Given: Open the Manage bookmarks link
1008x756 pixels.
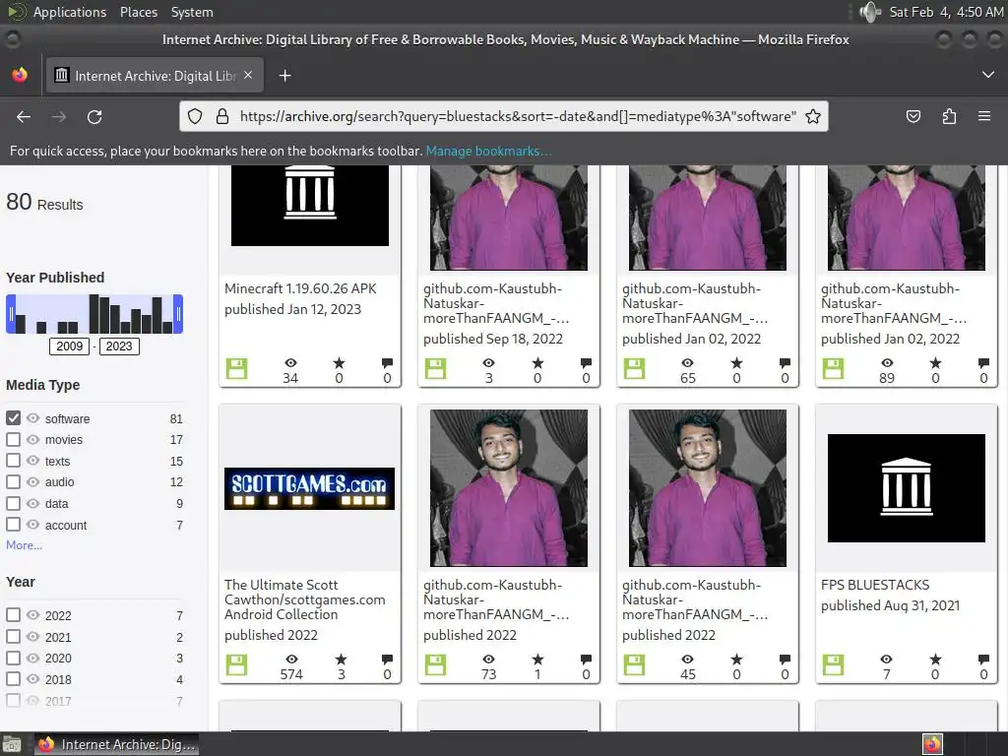Looking at the screenshot, I should (488, 151).
